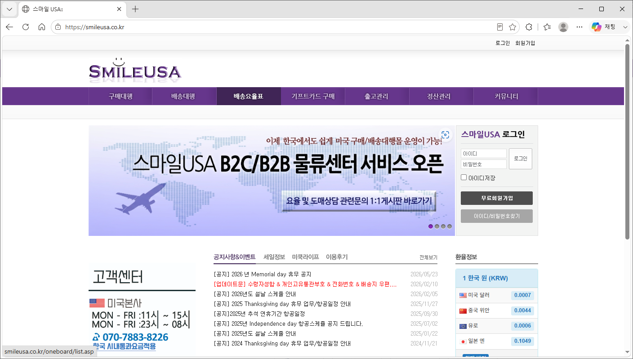Click the 회원가입 link at top

(525, 43)
